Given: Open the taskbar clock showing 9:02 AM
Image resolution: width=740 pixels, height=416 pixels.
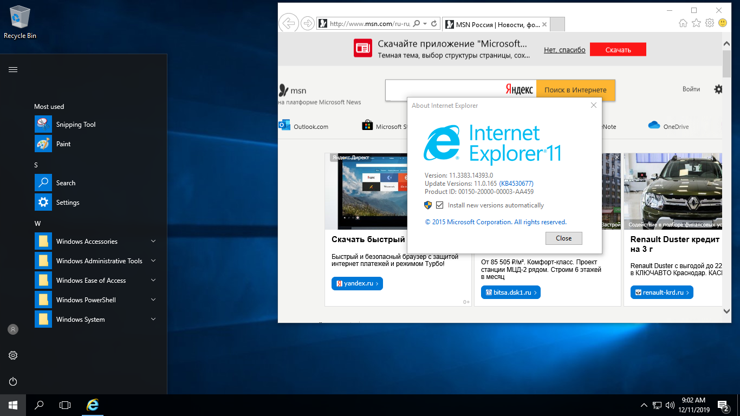Looking at the screenshot, I should 693,405.
